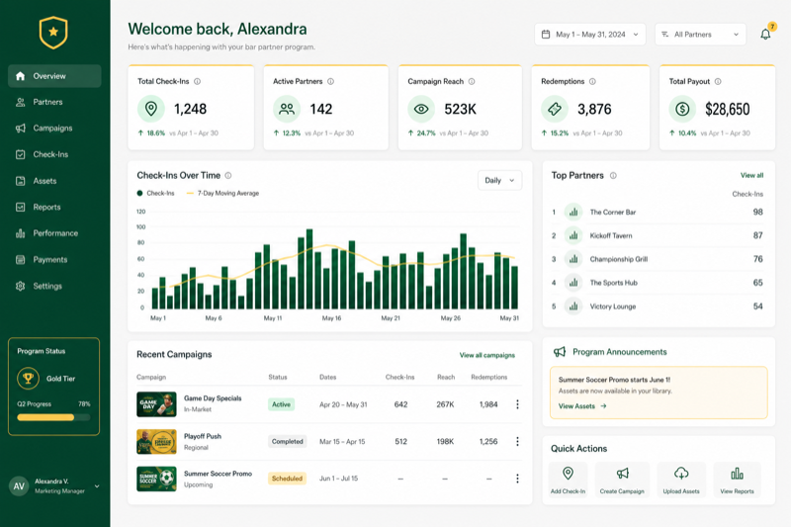Click info icon beside Total Check-Ins

(x=197, y=81)
